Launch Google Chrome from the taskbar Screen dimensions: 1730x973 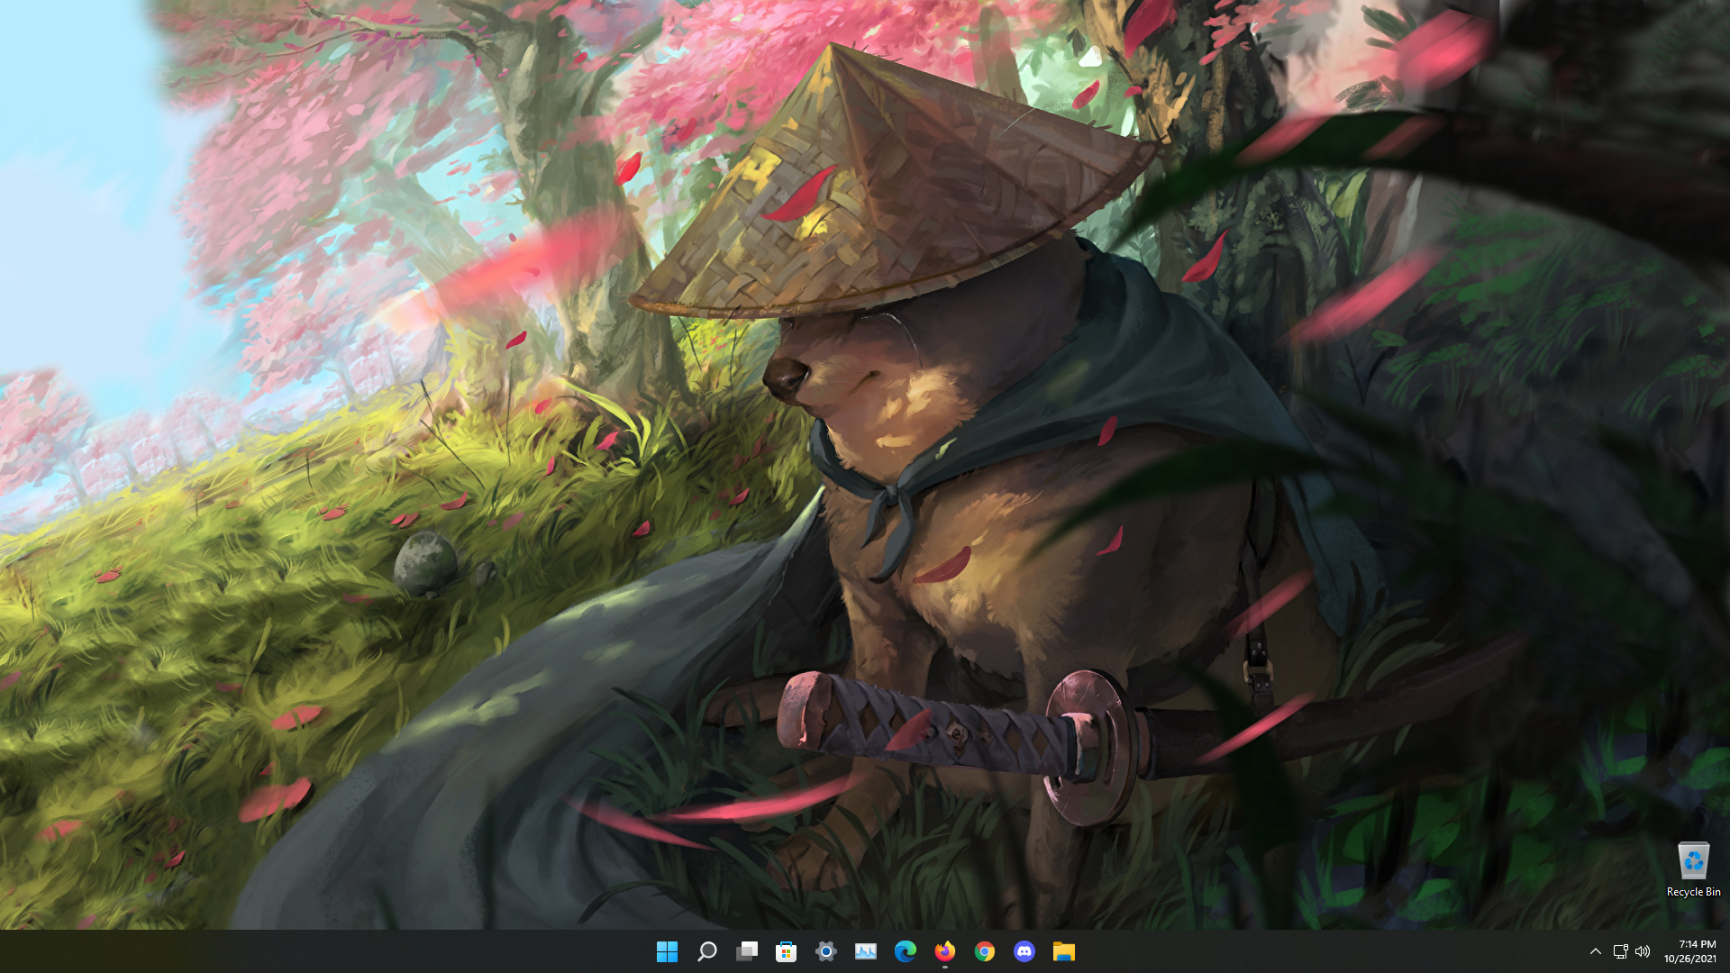pos(985,951)
